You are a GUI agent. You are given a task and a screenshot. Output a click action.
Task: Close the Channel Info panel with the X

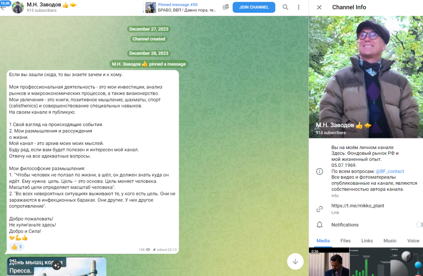319,7
